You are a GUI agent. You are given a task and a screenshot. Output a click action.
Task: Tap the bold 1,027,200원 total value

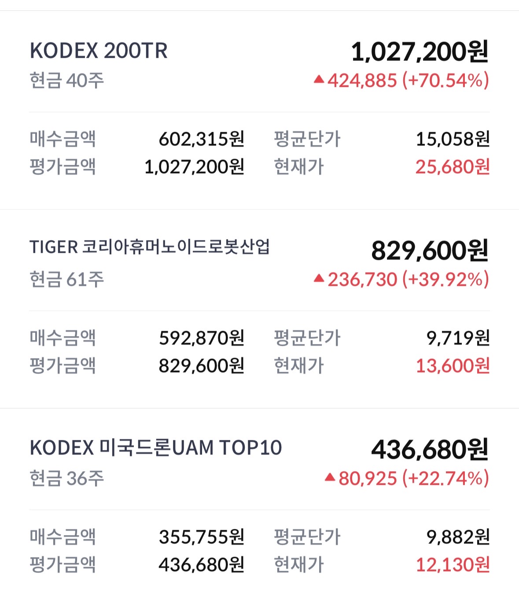(420, 52)
